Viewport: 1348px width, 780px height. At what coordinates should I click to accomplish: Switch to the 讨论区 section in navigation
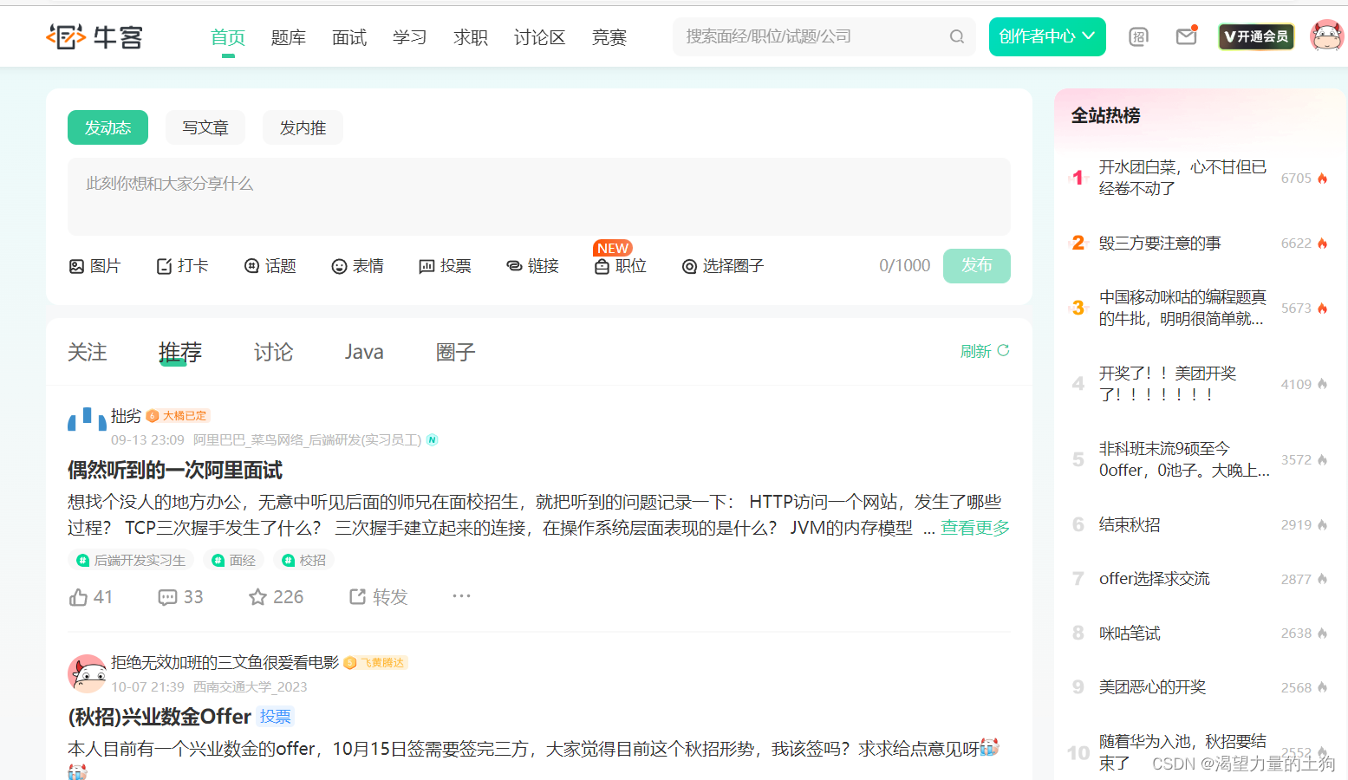(x=539, y=37)
